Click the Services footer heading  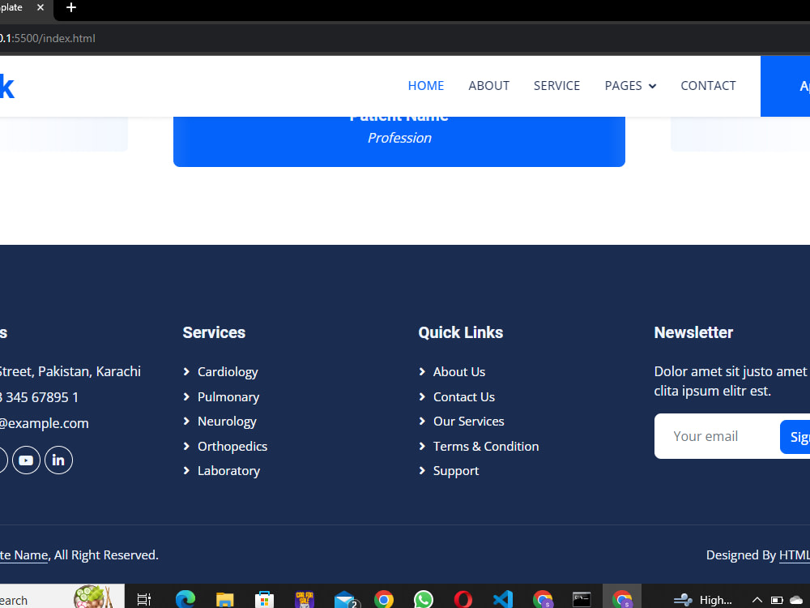[214, 332]
